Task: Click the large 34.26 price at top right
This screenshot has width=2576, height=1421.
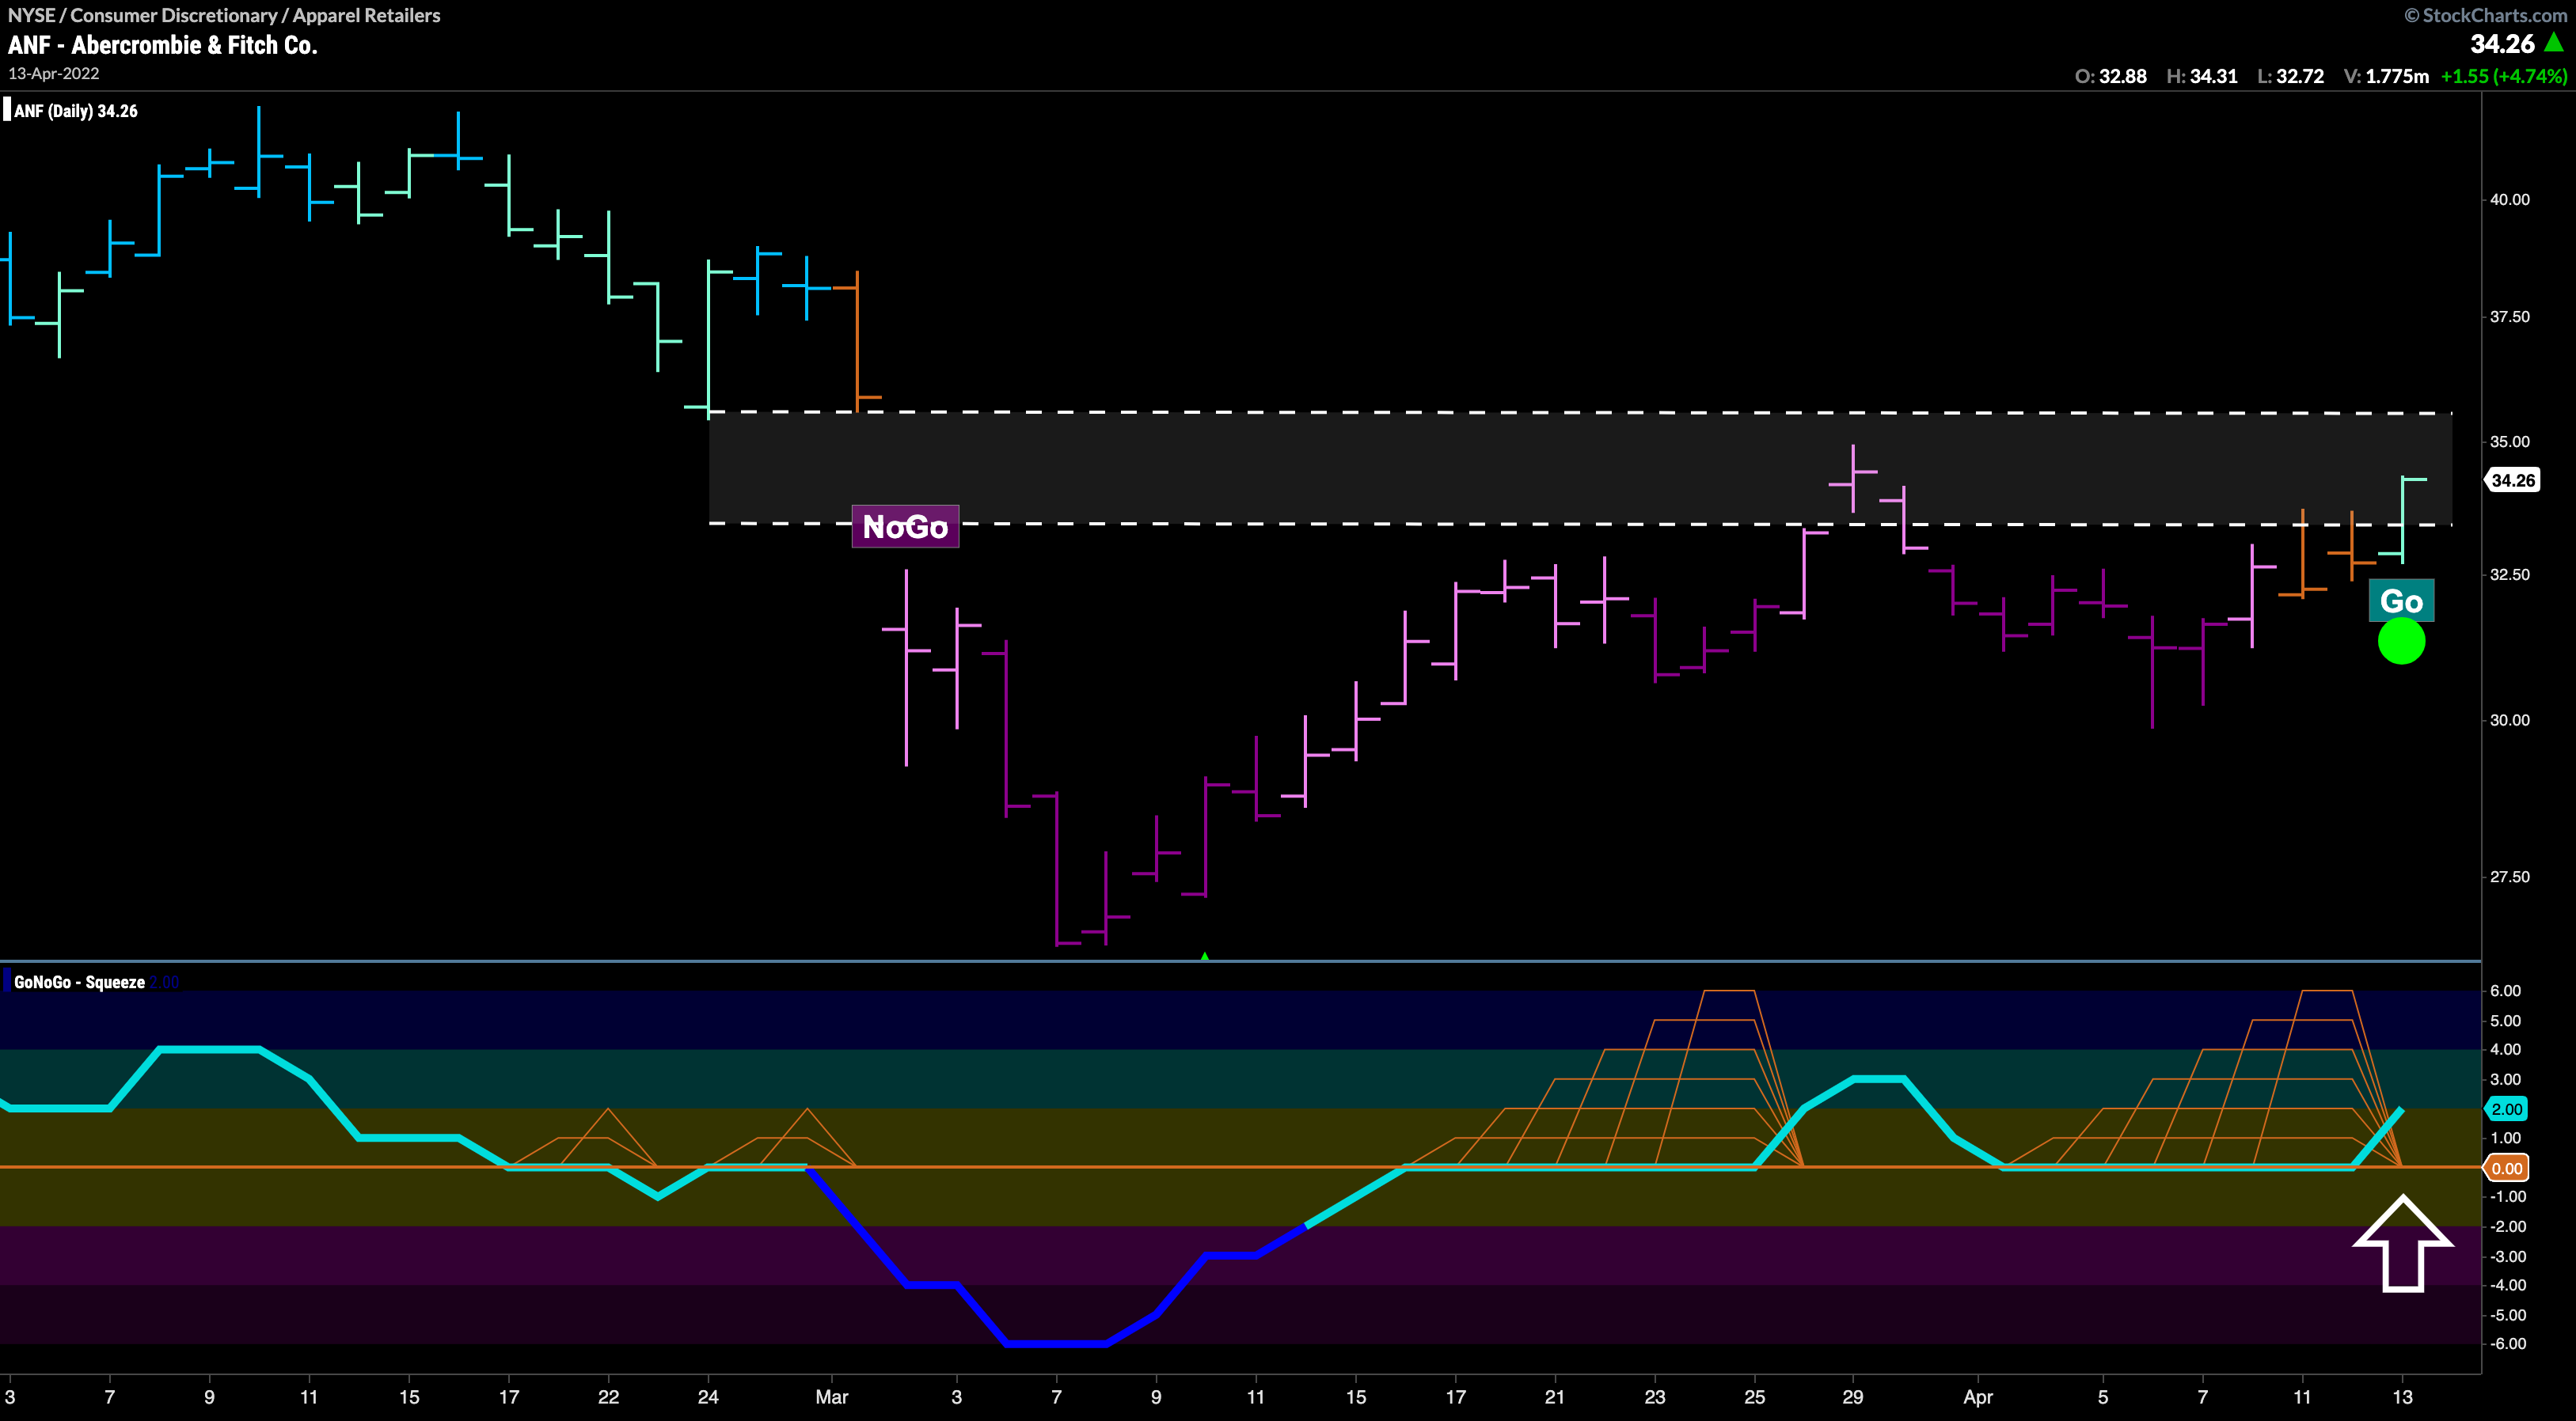Action: 2502,44
